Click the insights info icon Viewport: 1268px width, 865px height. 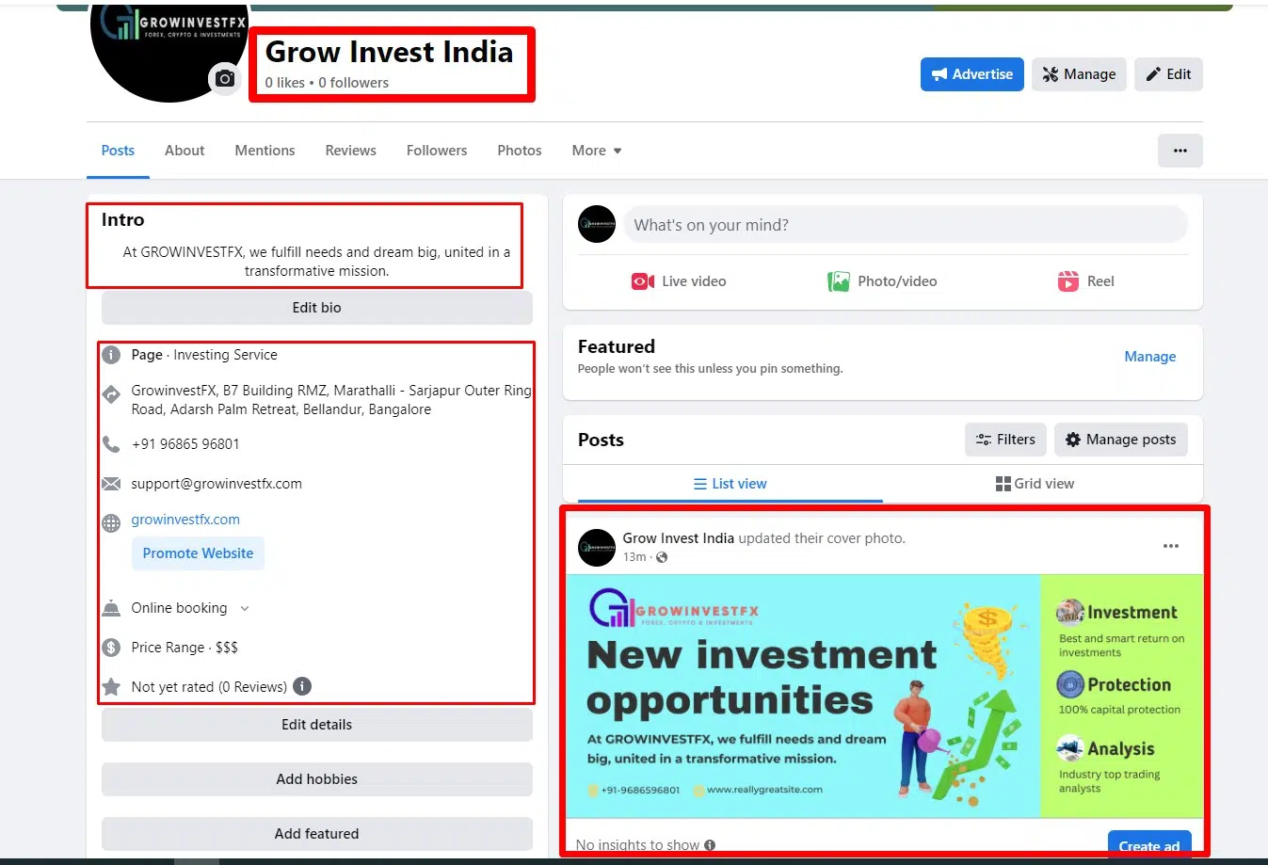(710, 845)
